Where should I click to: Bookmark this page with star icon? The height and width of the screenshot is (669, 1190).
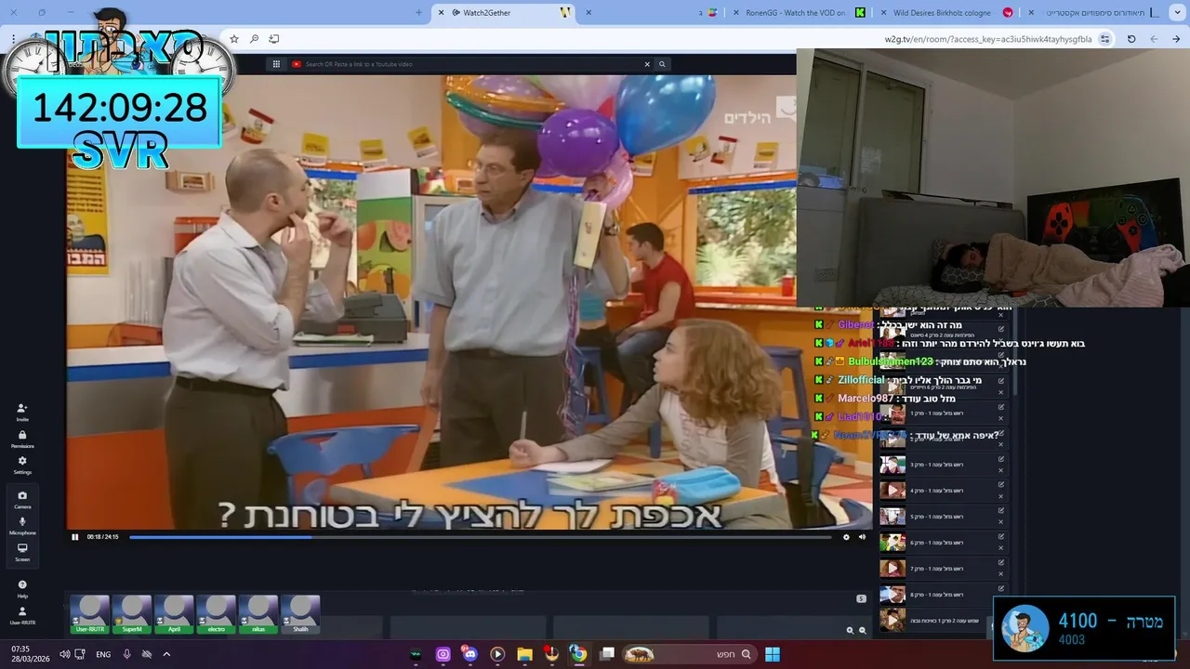point(234,39)
